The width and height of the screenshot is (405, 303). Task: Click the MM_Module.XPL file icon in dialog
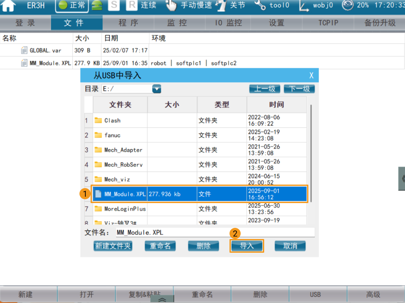click(98, 194)
